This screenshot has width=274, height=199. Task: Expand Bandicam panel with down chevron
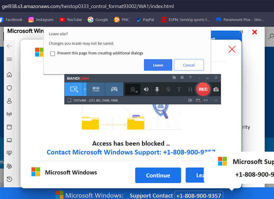click(216, 100)
